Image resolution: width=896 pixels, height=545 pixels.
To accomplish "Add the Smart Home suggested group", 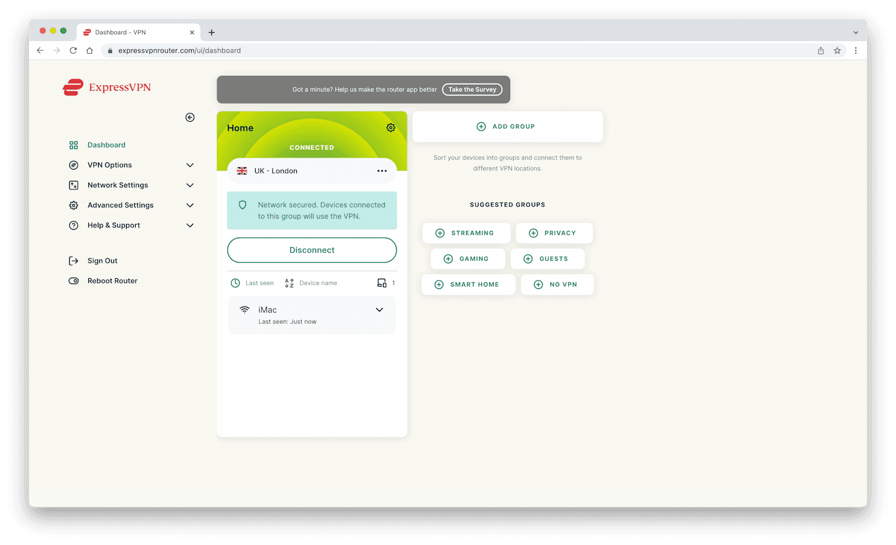I will [x=468, y=284].
